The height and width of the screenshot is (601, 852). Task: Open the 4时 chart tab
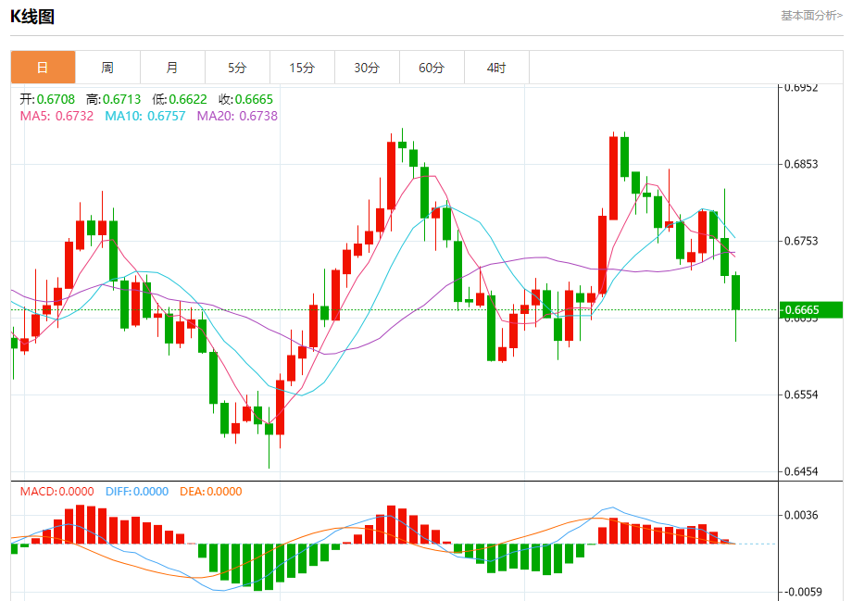click(496, 68)
